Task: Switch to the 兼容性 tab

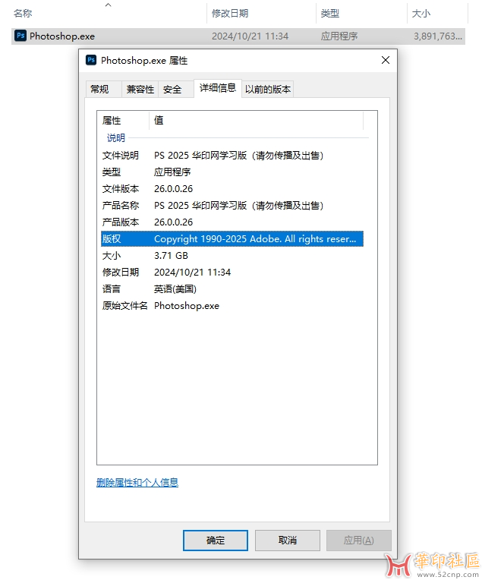Action: (140, 89)
